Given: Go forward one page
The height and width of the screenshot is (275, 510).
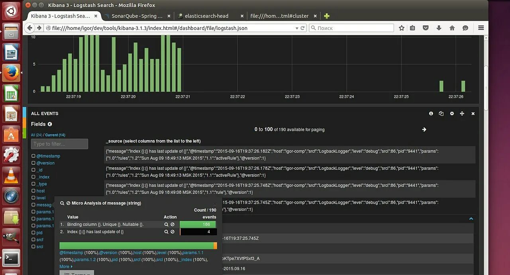Looking at the screenshot, I should (x=39, y=28).
